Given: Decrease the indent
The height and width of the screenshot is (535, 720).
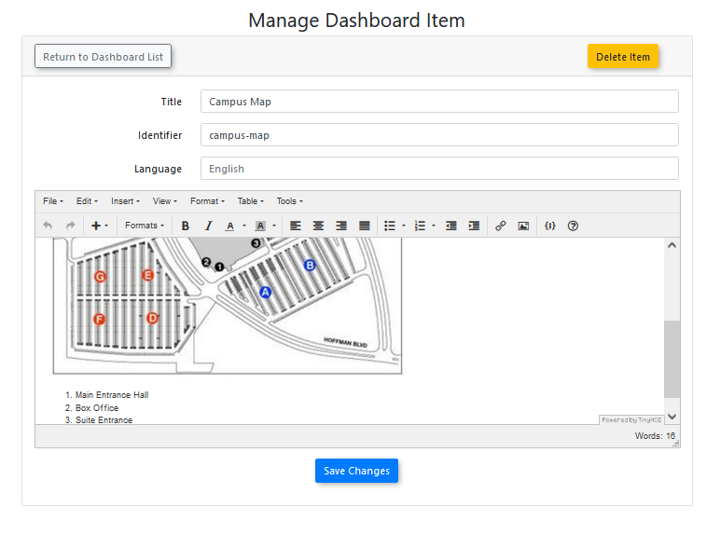Looking at the screenshot, I should tap(450, 226).
